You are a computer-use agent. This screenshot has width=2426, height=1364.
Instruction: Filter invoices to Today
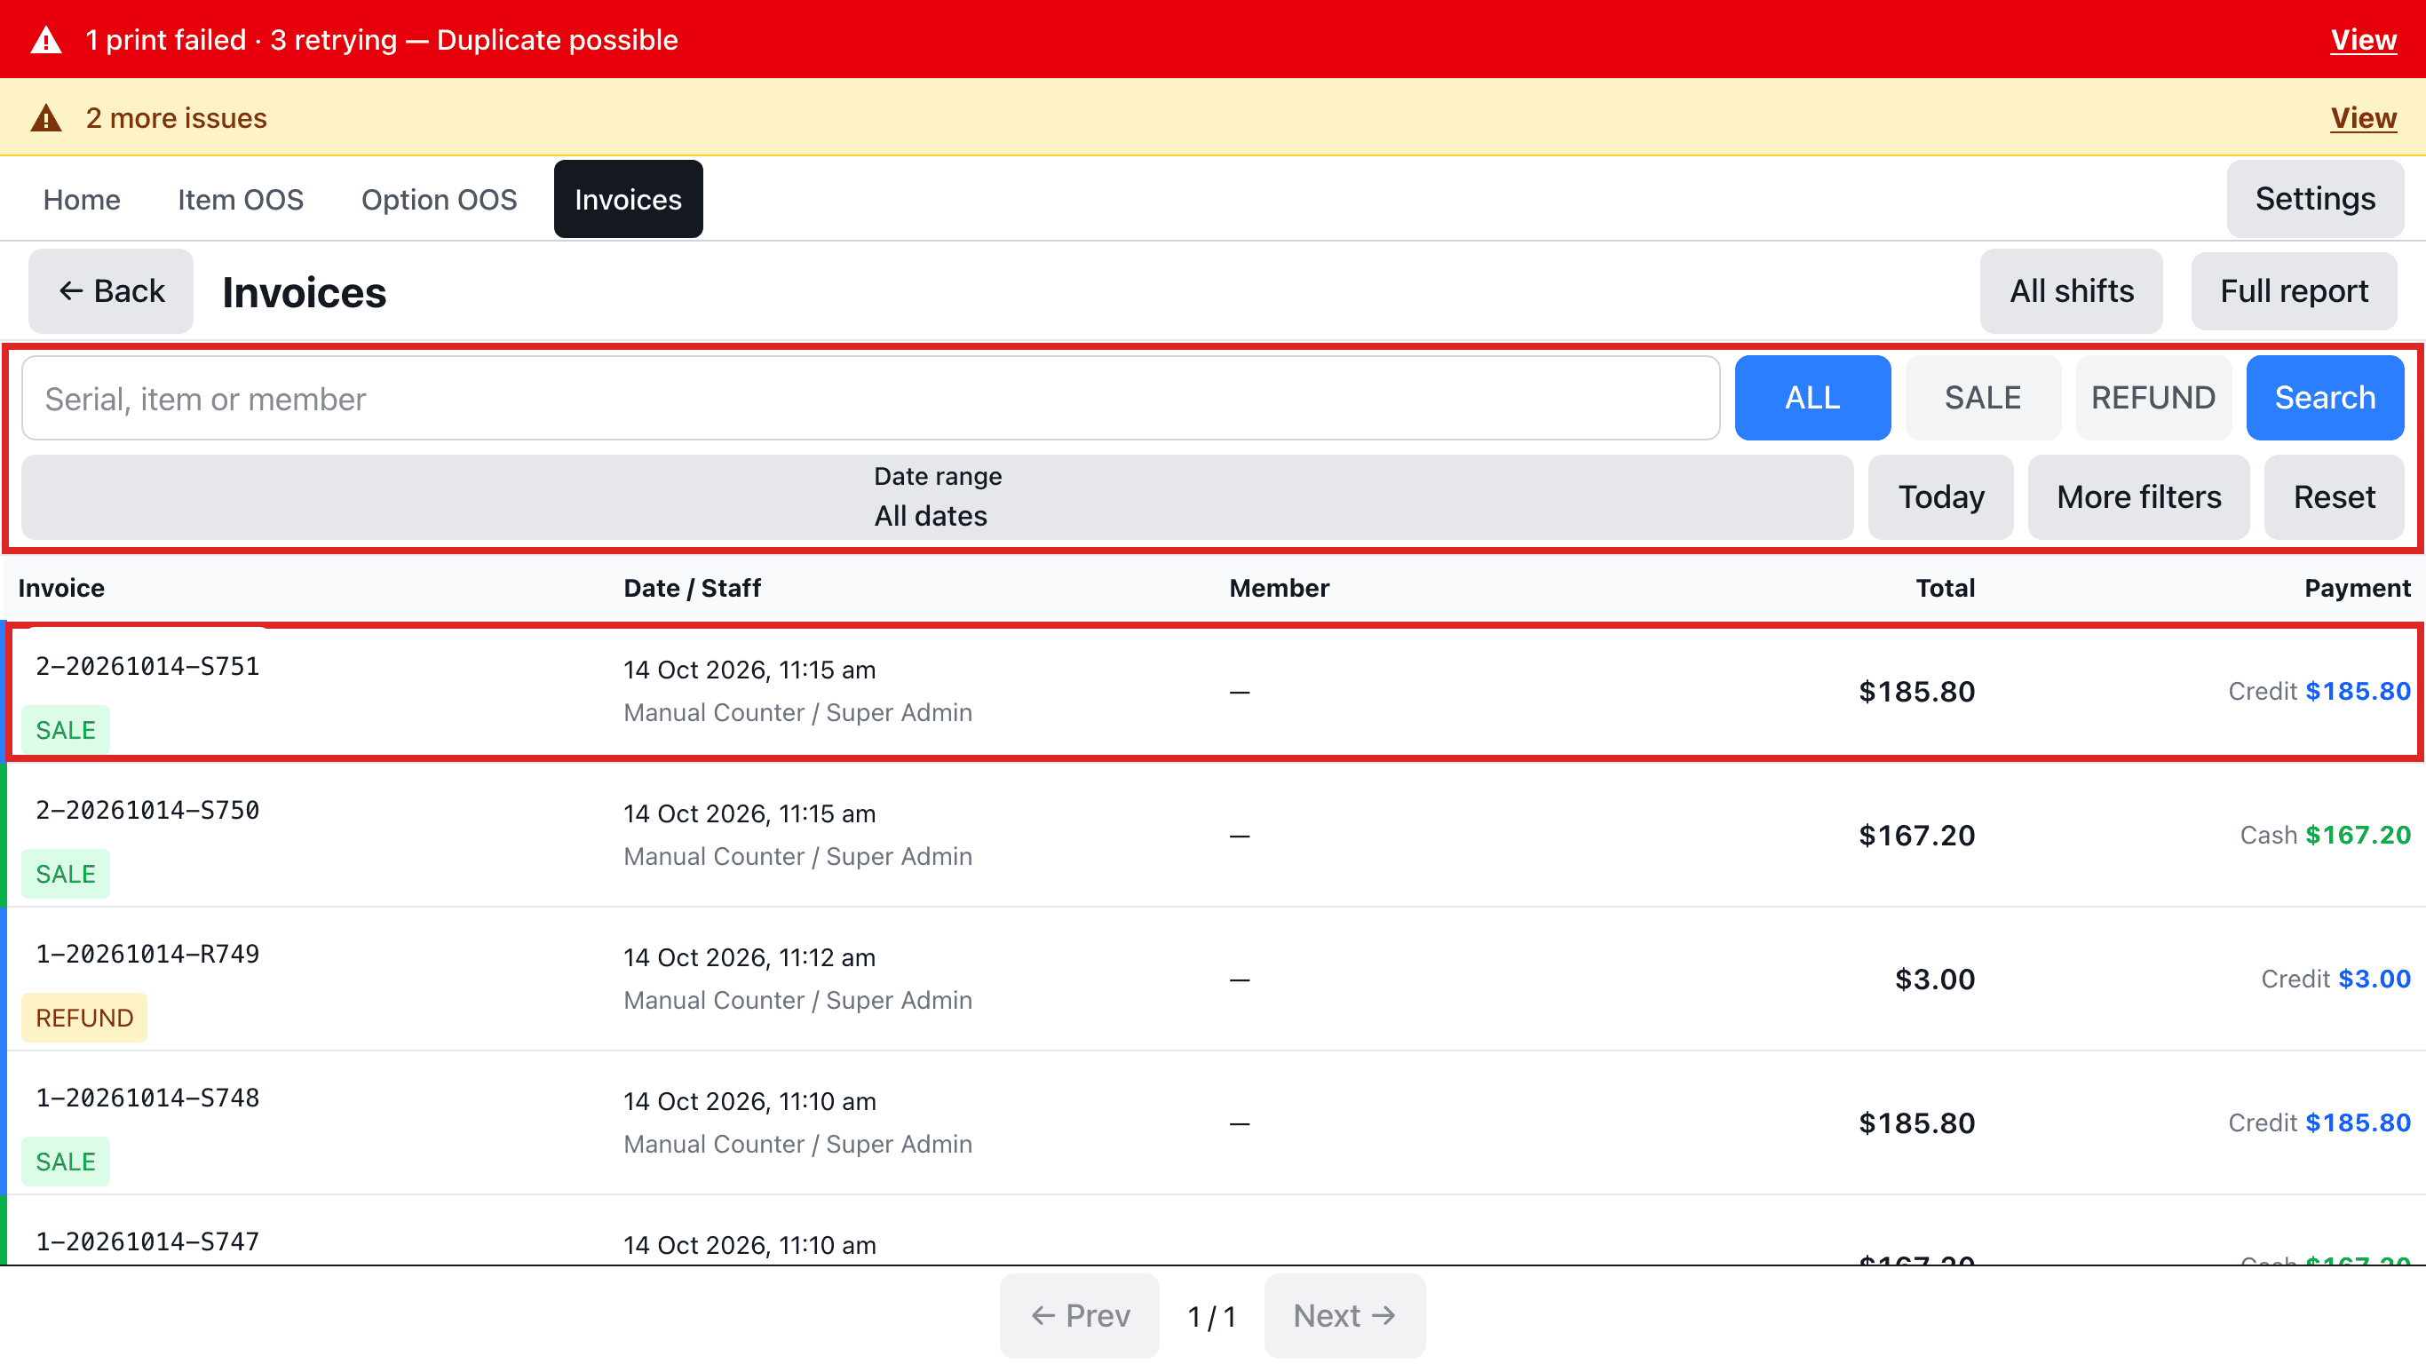[1941, 496]
